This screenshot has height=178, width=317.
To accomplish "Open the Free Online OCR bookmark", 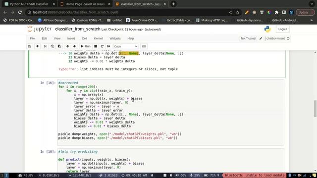I will point(142,20).
